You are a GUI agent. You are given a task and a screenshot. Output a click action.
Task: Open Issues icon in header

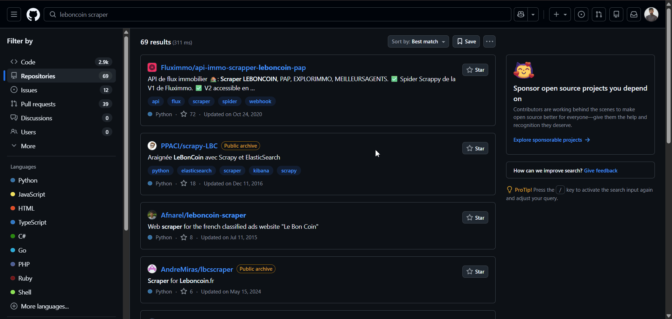click(581, 14)
